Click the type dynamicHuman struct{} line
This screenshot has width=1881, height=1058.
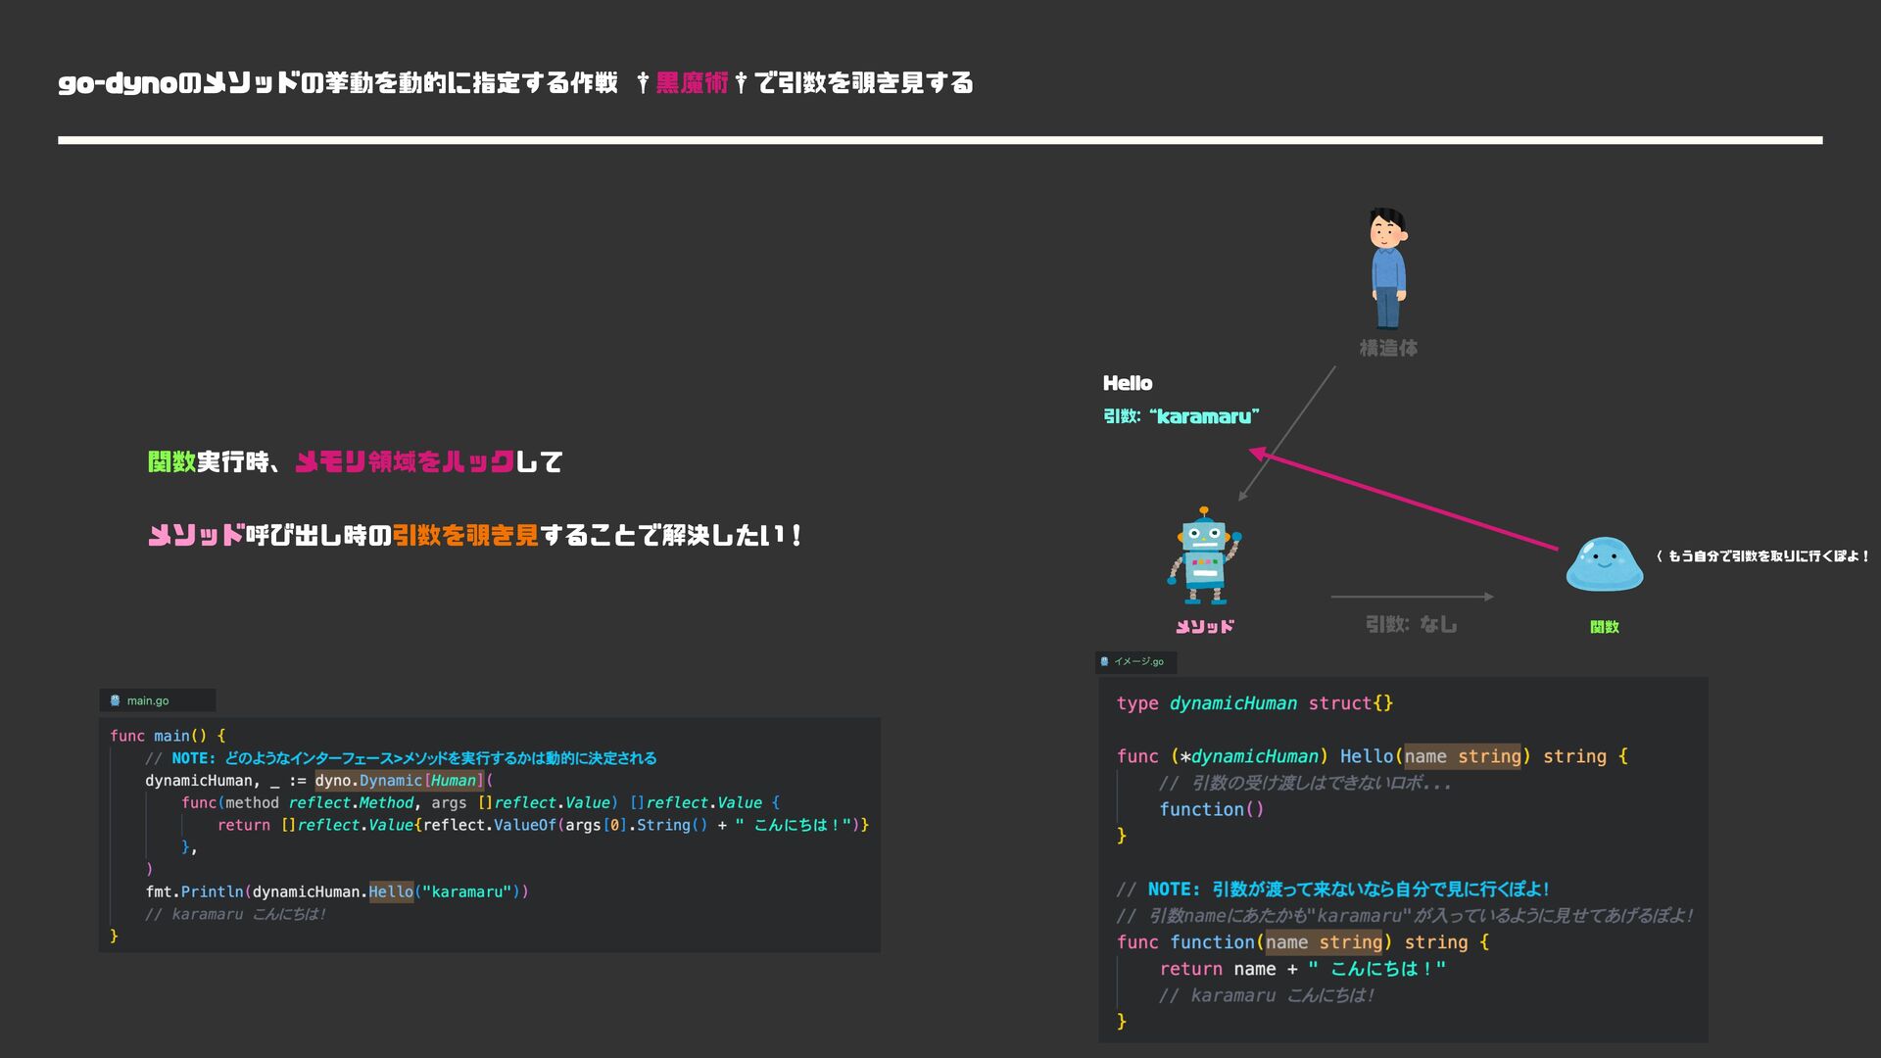[x=1255, y=703]
